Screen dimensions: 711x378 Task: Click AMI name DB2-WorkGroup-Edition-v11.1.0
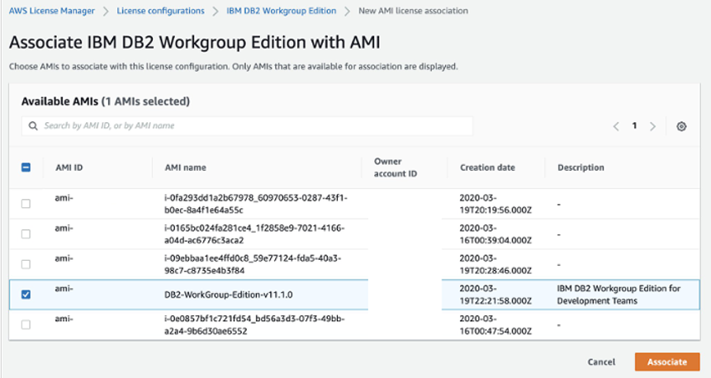228,295
